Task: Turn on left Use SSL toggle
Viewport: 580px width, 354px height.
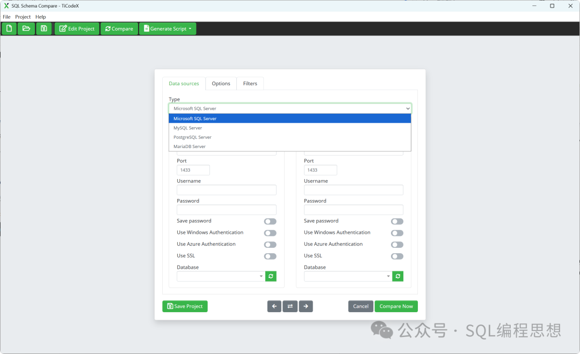Action: [x=270, y=256]
